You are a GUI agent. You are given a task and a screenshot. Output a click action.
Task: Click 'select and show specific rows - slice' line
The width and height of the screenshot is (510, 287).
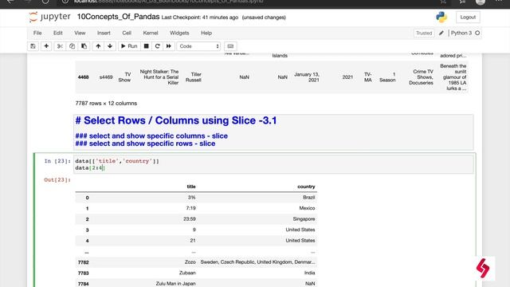145,143
